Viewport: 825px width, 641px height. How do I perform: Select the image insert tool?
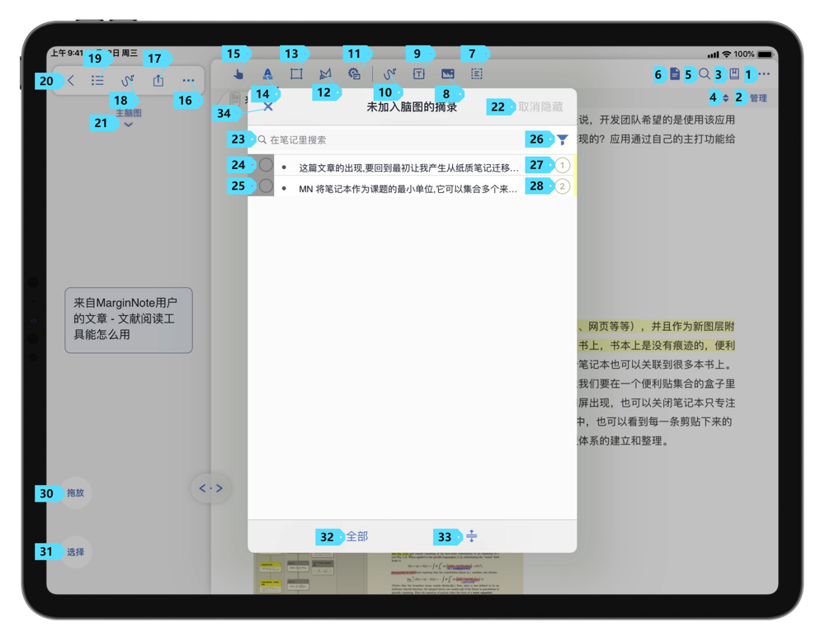[447, 74]
